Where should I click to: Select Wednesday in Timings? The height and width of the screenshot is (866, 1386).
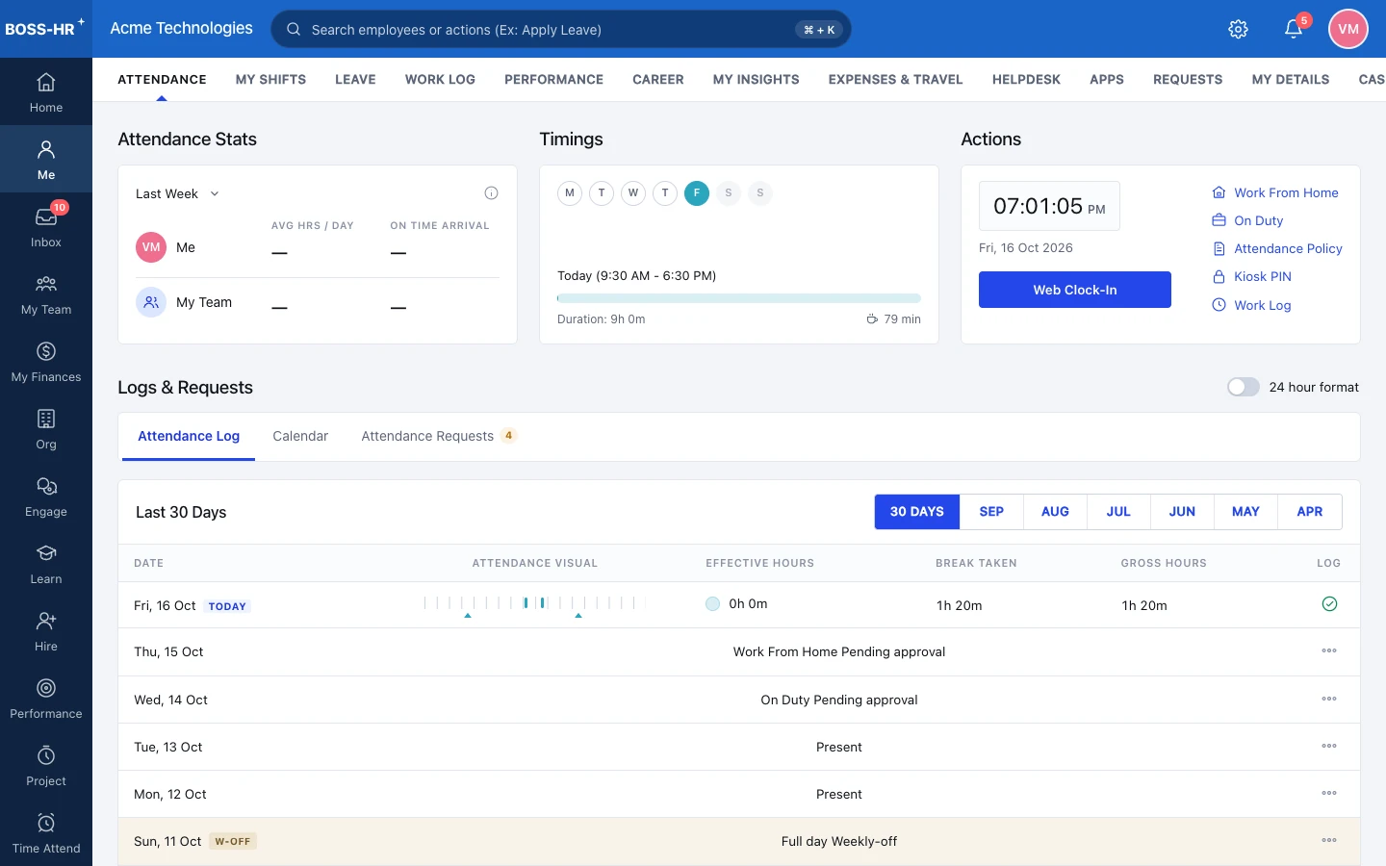tap(633, 193)
